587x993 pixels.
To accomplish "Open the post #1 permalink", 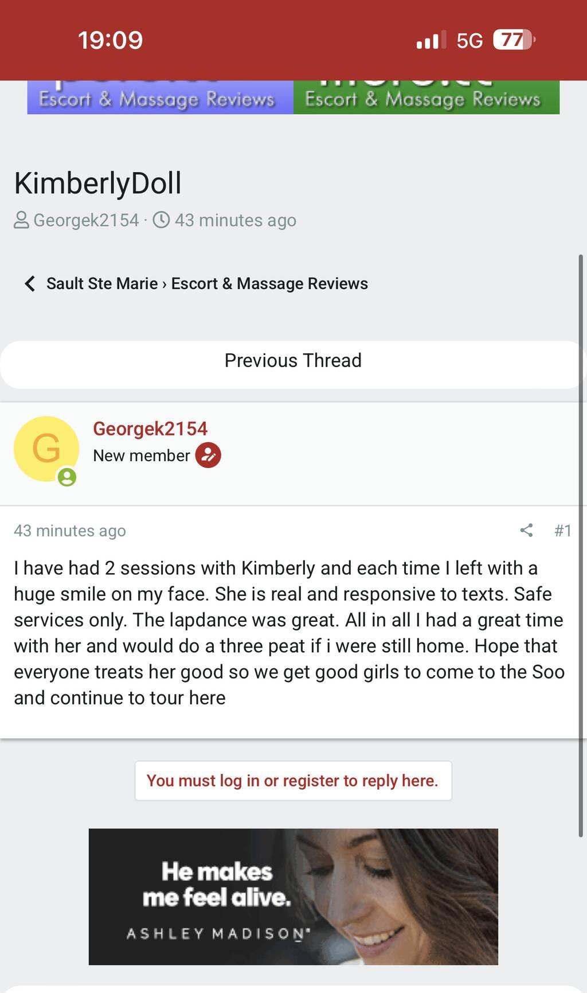I will click(x=562, y=530).
